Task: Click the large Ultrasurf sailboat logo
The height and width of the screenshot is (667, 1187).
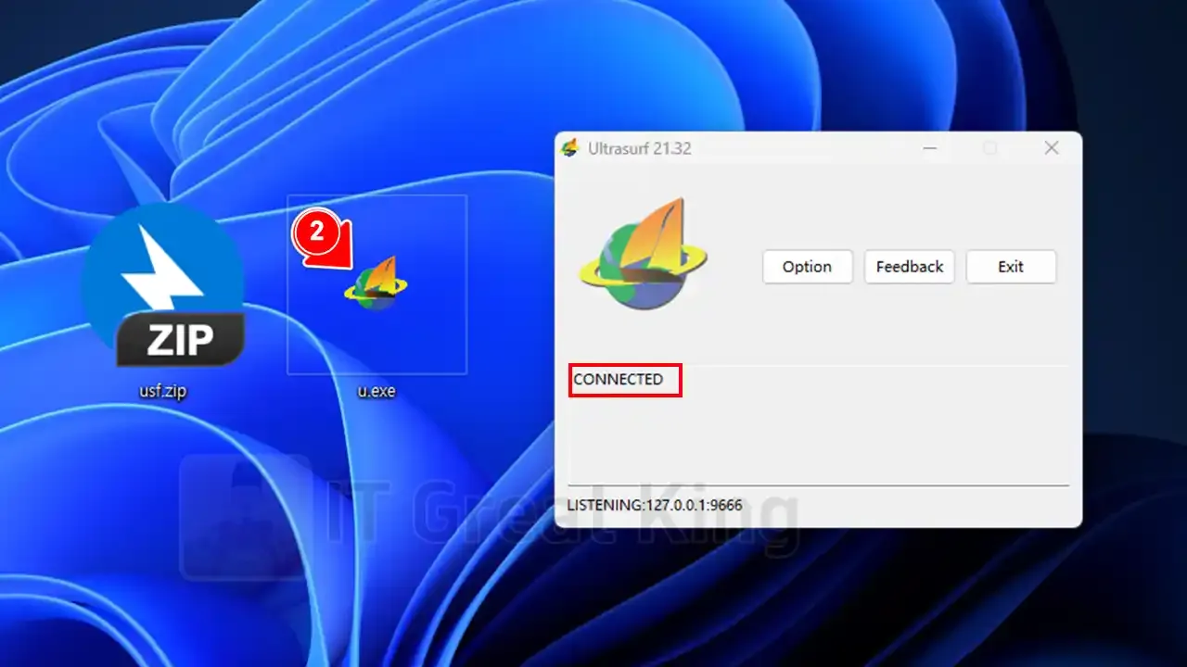Action: [643, 252]
